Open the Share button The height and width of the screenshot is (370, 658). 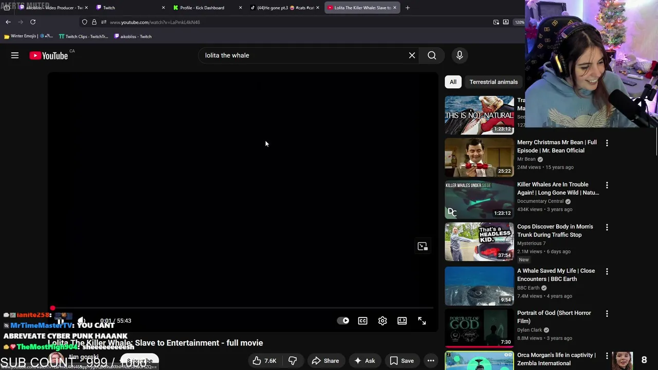[325, 361]
